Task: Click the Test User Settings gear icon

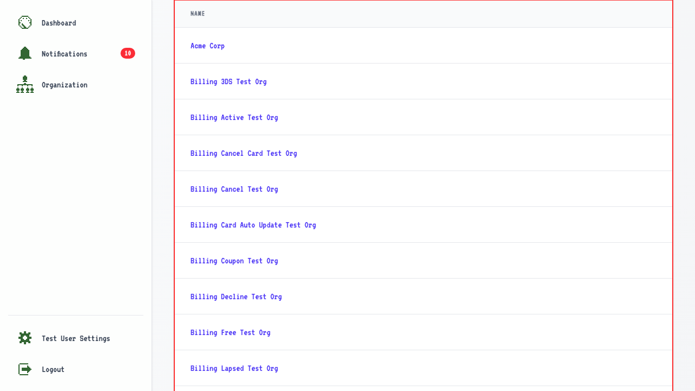Action: pyautogui.click(x=25, y=338)
